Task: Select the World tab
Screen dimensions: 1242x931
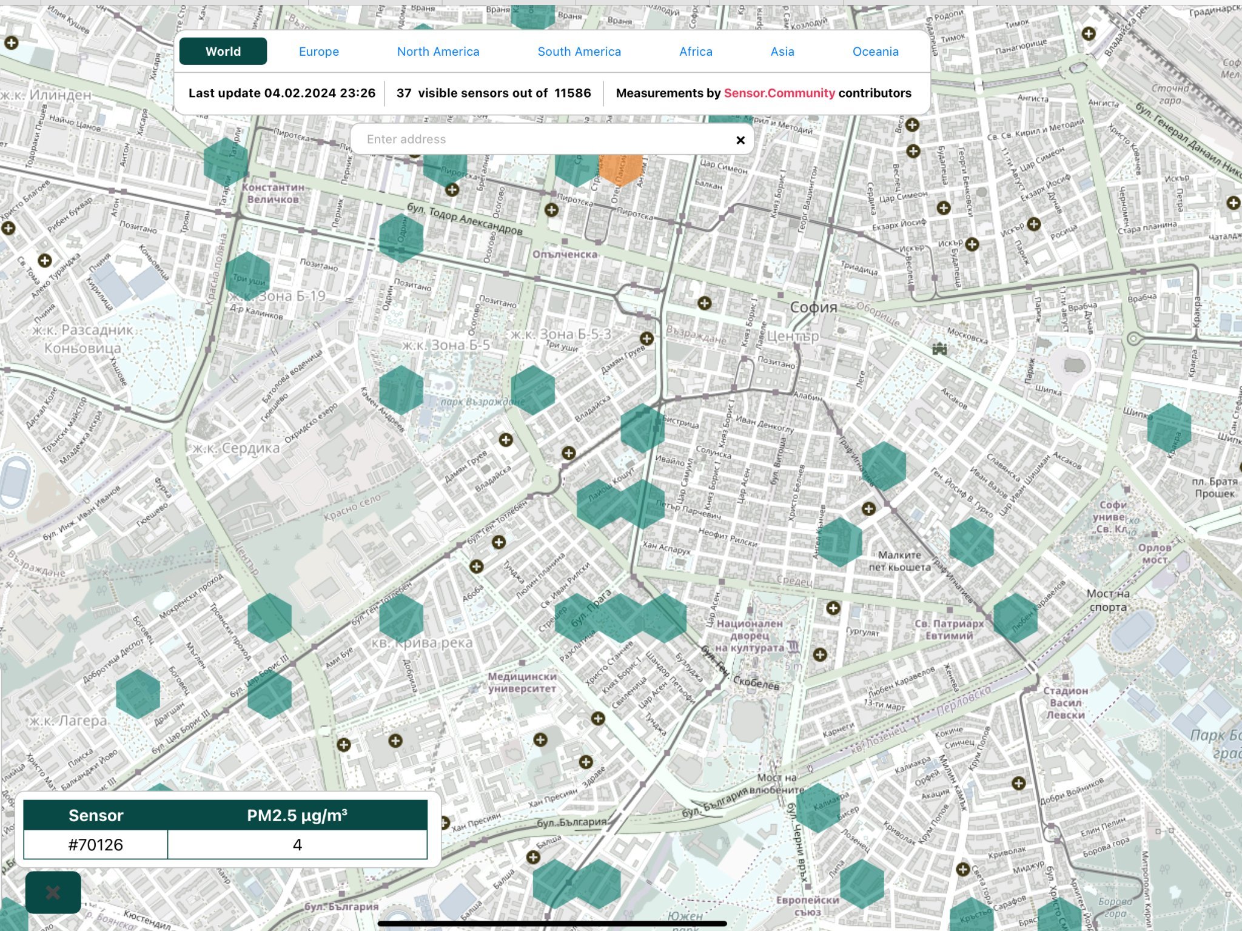Action: (x=223, y=52)
